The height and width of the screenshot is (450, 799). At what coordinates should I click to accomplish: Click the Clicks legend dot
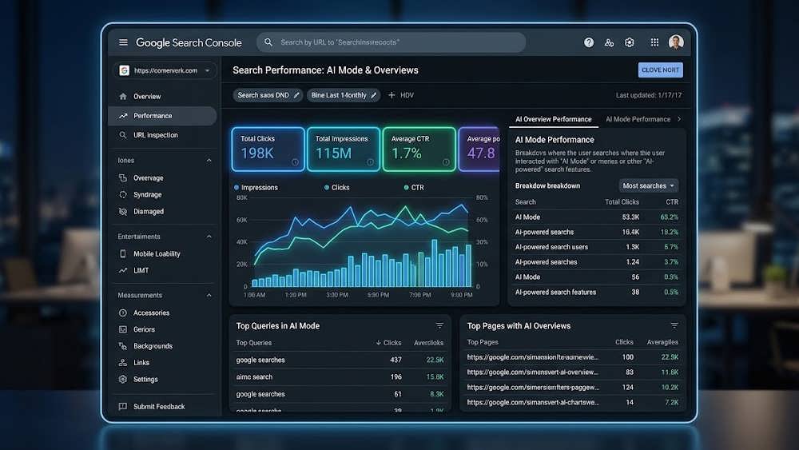(x=327, y=188)
